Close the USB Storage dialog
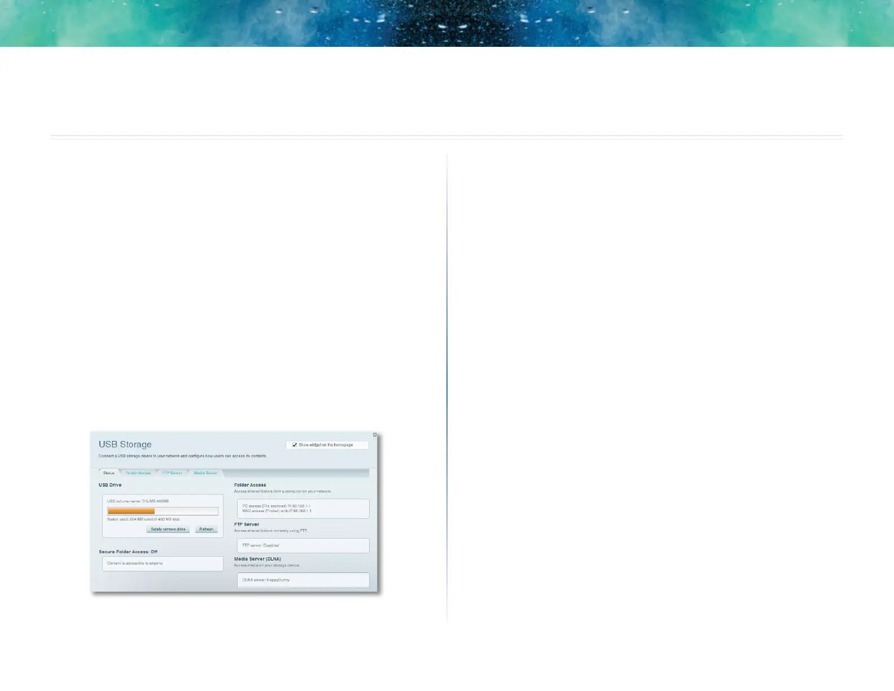894x691 pixels. (375, 435)
